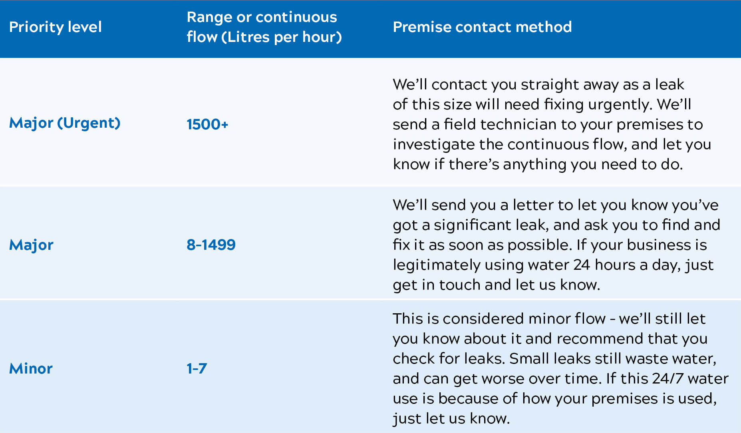Click text about legitimately using water 24 hours
The width and height of the screenshot is (741, 433).
(x=553, y=265)
